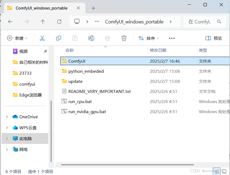This screenshot has height=175, width=230.
Task: Sort by the 修改日期 column header
Action: tap(158, 50)
